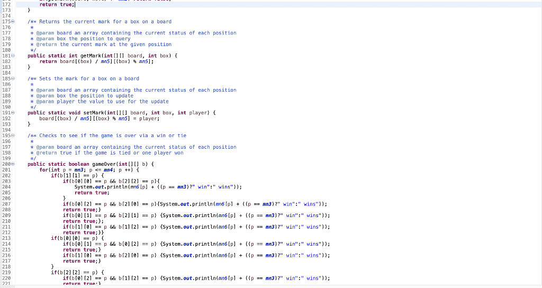Click the setMark method name in its declaration
The width and height of the screenshot is (542, 288).
[x=94, y=113]
